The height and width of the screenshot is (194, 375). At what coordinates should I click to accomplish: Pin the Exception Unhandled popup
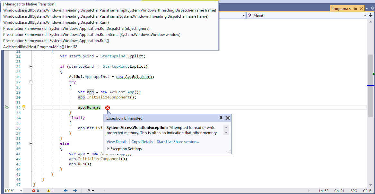(221, 118)
